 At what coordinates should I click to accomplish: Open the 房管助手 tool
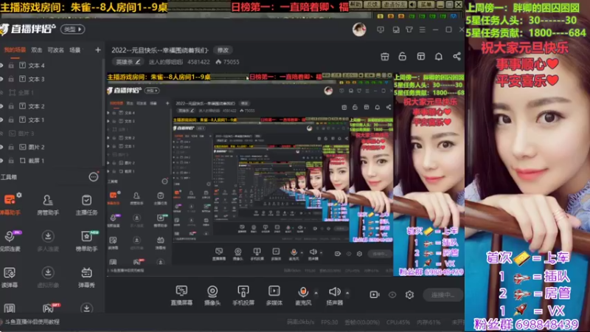(48, 204)
